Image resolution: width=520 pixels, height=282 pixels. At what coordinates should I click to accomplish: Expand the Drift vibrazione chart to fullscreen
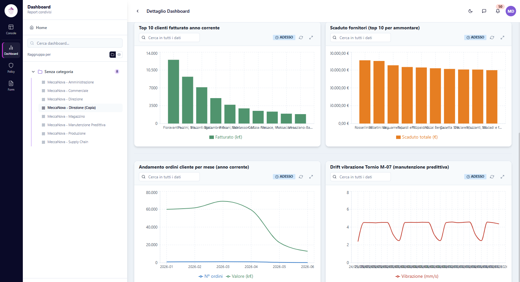coord(502,177)
